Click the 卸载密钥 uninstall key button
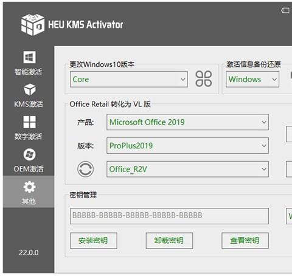Viewport: 292px width, 276px height. pyautogui.click(x=169, y=241)
